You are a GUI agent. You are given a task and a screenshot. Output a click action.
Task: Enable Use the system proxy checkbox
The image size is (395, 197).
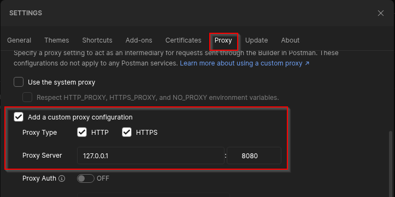(19, 82)
